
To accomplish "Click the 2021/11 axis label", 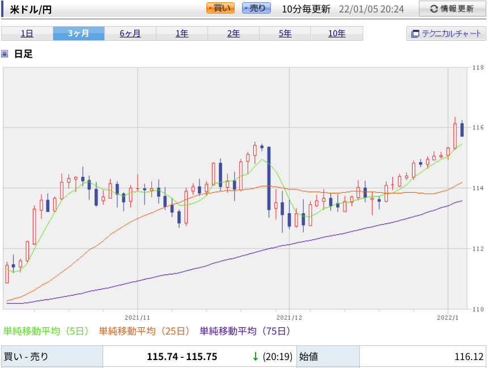I will (x=137, y=318).
